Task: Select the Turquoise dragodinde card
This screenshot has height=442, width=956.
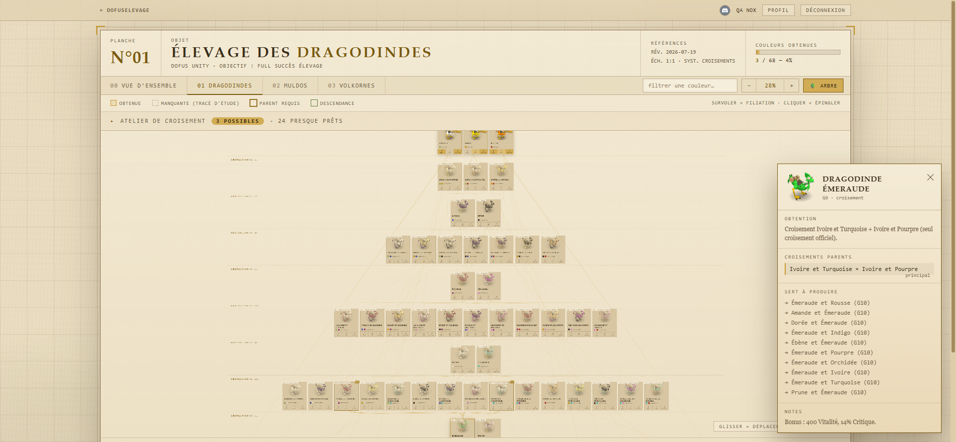Action: (488, 359)
